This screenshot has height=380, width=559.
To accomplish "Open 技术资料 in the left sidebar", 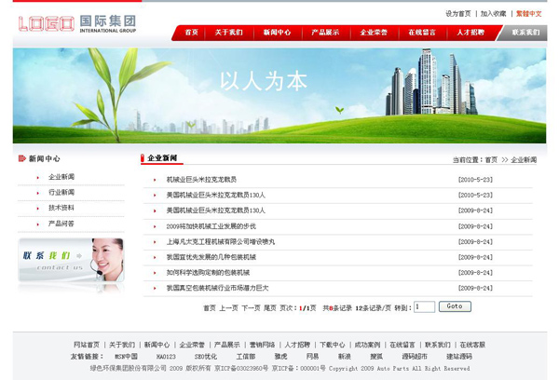I will [x=61, y=208].
